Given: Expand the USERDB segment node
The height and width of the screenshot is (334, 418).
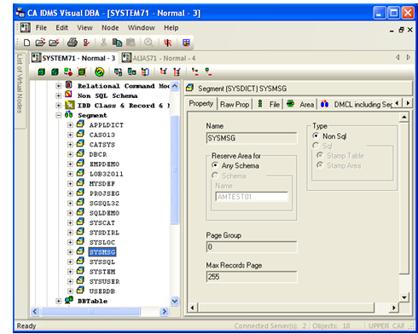Looking at the screenshot, I should point(70,291).
